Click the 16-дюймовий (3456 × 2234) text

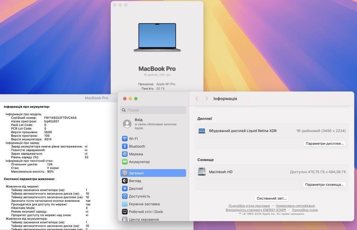click(x=321, y=131)
